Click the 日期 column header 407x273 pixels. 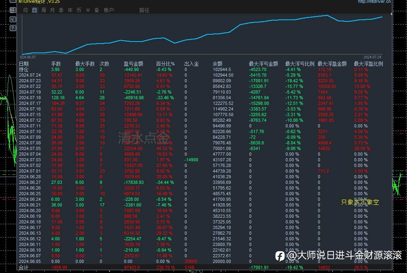click(x=23, y=64)
